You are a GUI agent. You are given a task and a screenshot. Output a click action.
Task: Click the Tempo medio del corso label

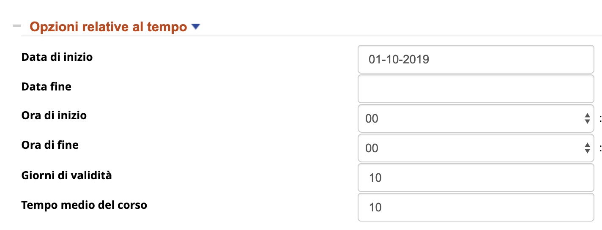click(84, 205)
